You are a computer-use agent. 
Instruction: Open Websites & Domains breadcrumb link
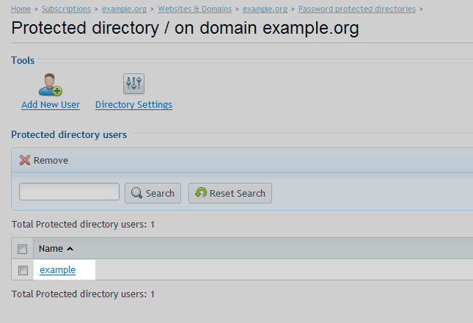[194, 9]
